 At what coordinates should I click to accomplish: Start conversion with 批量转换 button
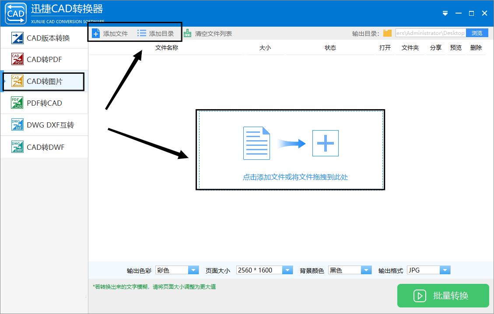[442, 296]
